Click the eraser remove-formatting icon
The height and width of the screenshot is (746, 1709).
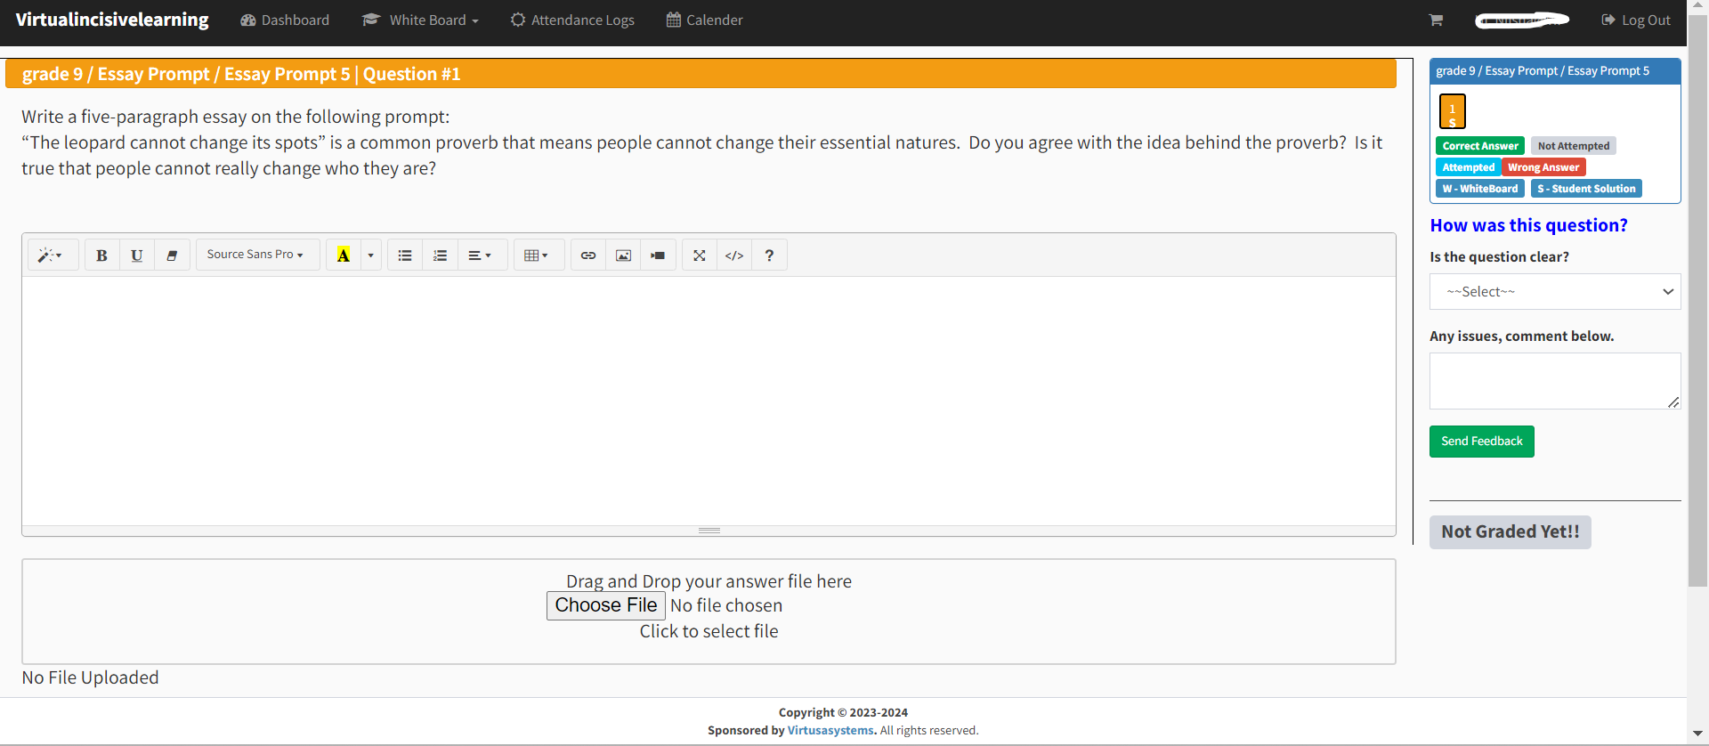(172, 255)
